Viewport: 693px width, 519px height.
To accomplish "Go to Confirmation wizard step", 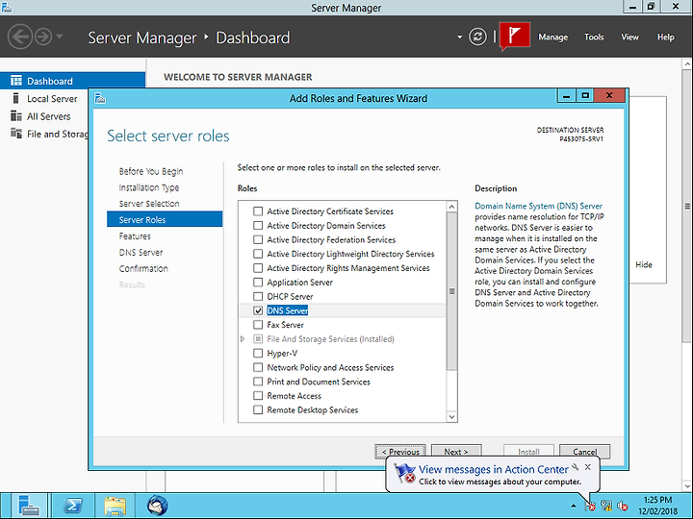I will (x=143, y=268).
